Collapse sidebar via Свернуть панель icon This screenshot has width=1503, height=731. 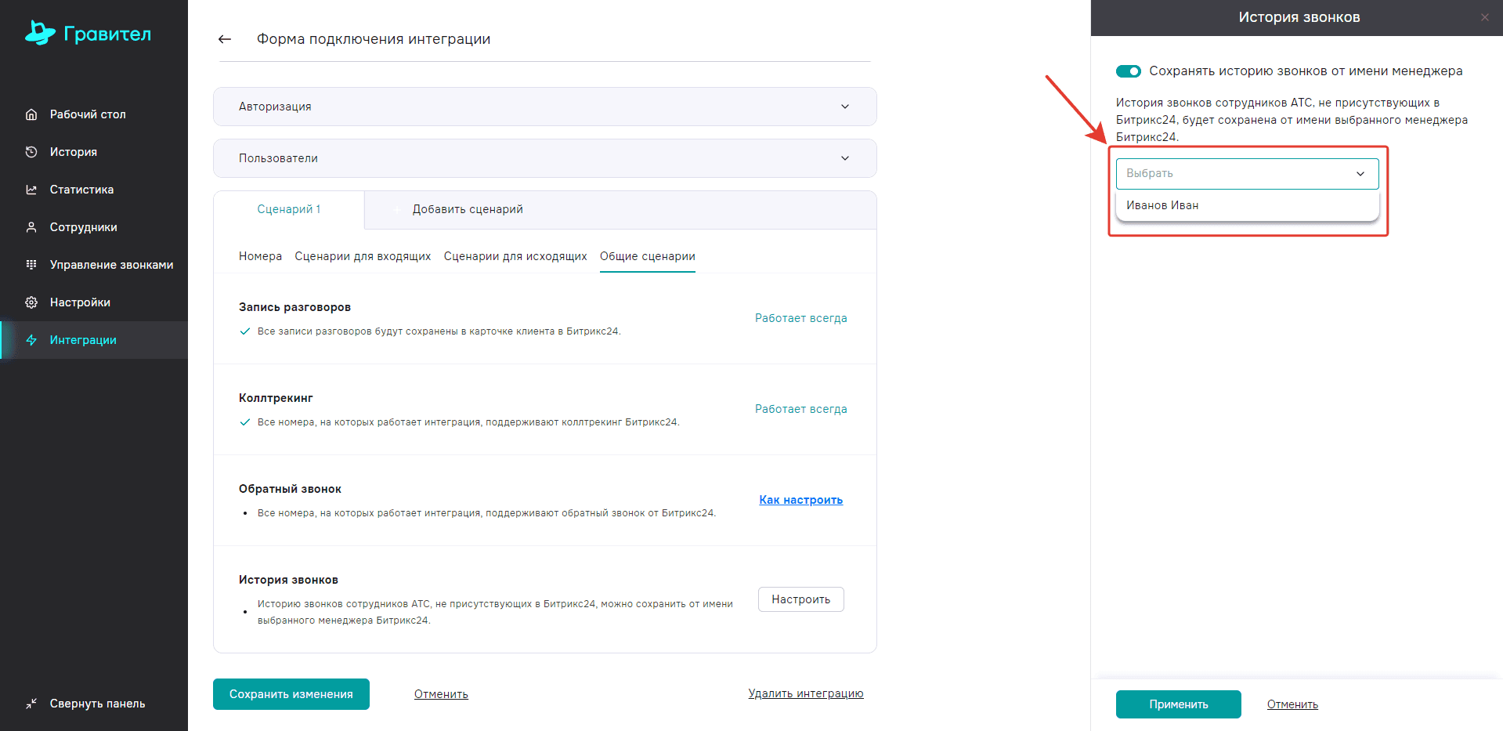[x=31, y=704]
